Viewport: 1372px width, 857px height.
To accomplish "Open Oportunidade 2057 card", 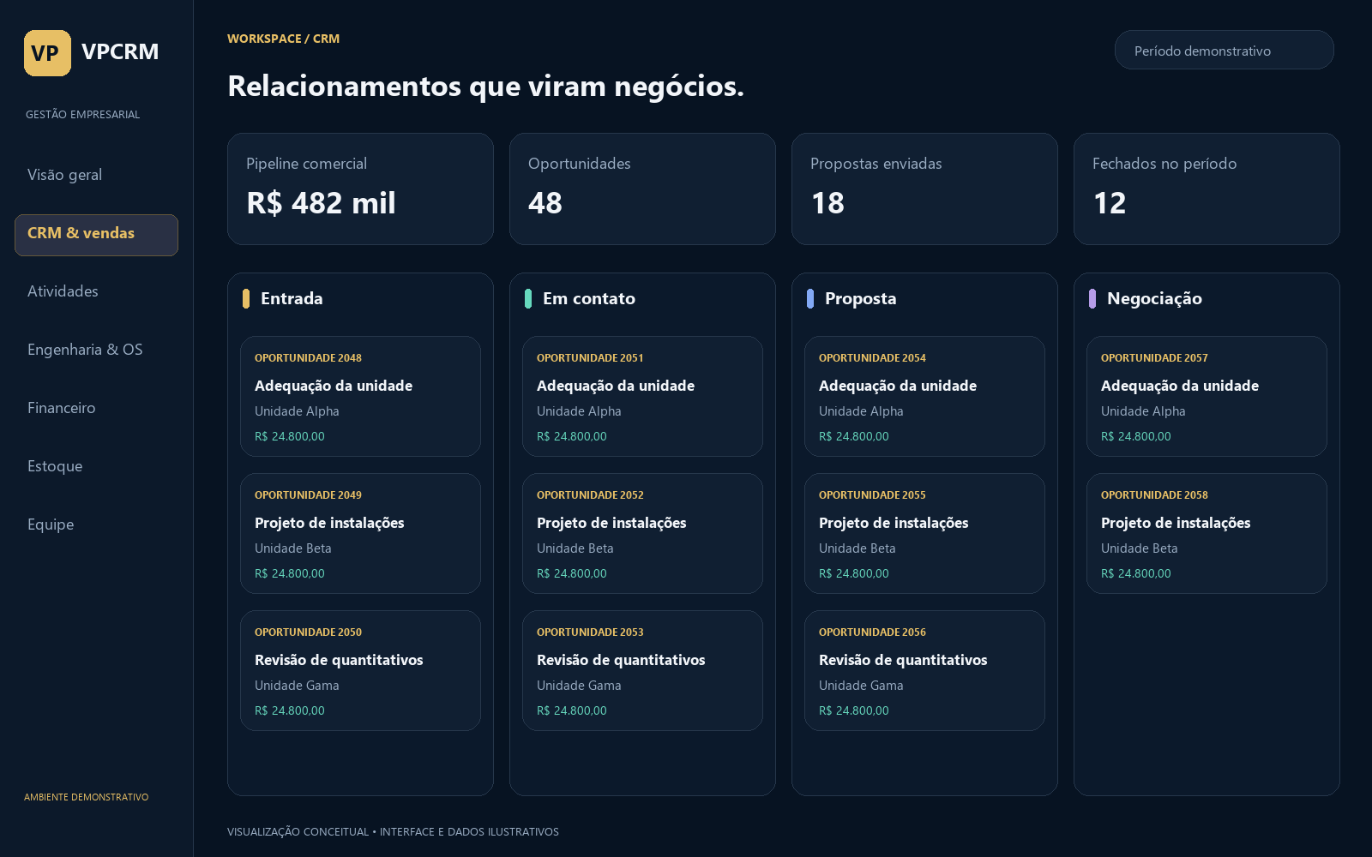I will [x=1207, y=396].
